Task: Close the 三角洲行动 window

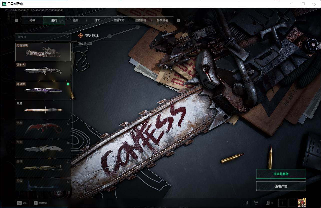Action: 315,4
